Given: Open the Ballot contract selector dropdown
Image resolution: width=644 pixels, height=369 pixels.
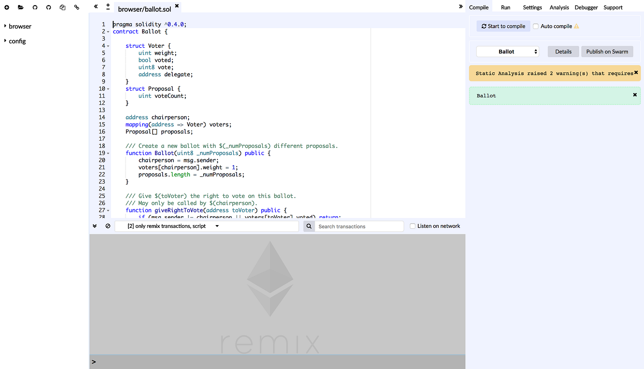Looking at the screenshot, I should point(508,51).
